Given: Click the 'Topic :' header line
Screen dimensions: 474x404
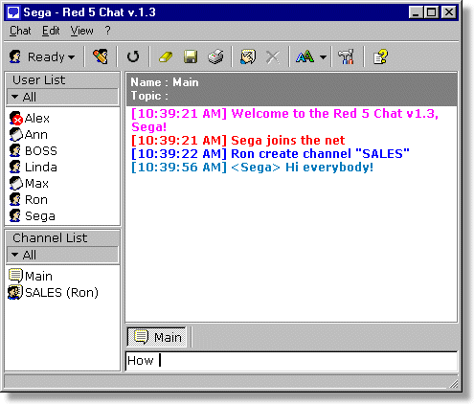Looking at the screenshot, I should 149,96.
